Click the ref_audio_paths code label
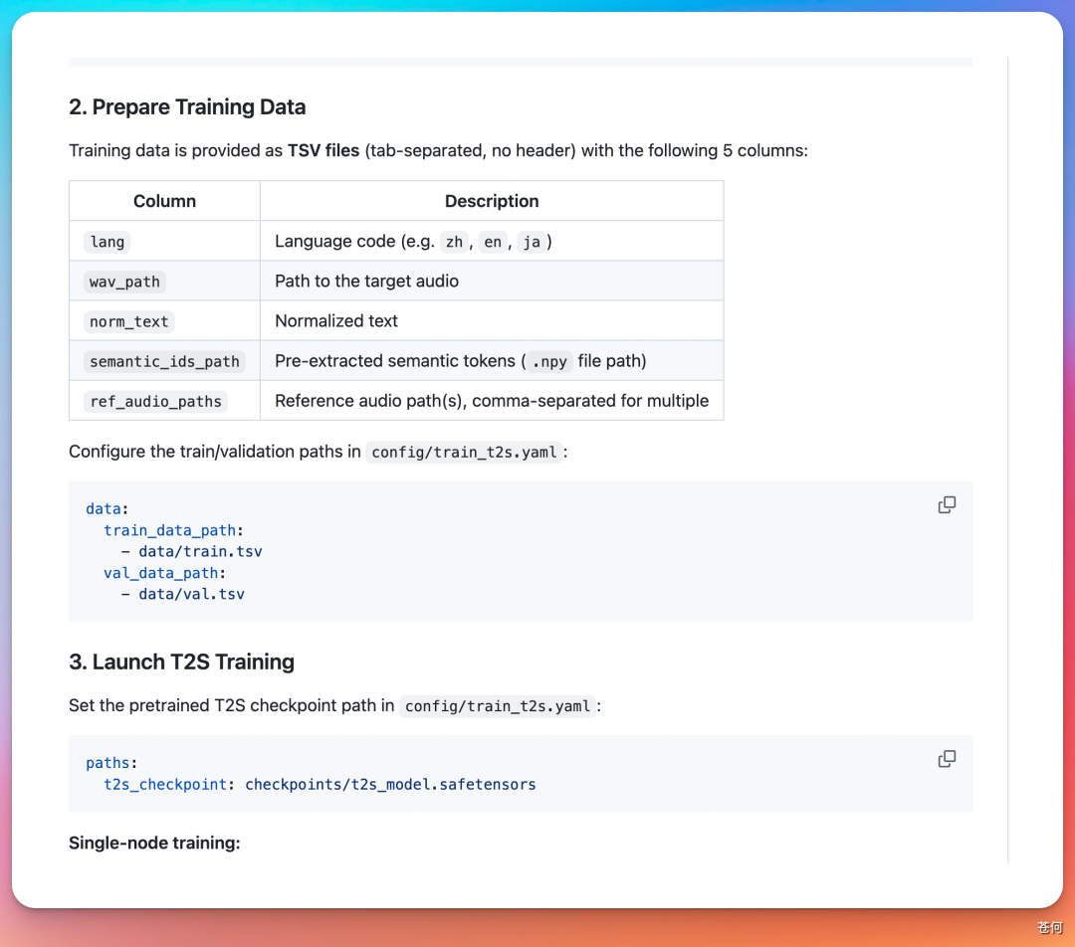The width and height of the screenshot is (1075, 947). pos(155,402)
